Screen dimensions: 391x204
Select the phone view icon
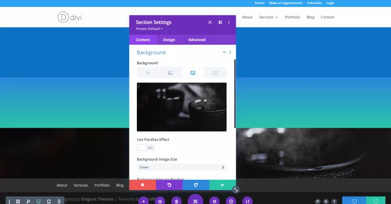[x=59, y=201]
